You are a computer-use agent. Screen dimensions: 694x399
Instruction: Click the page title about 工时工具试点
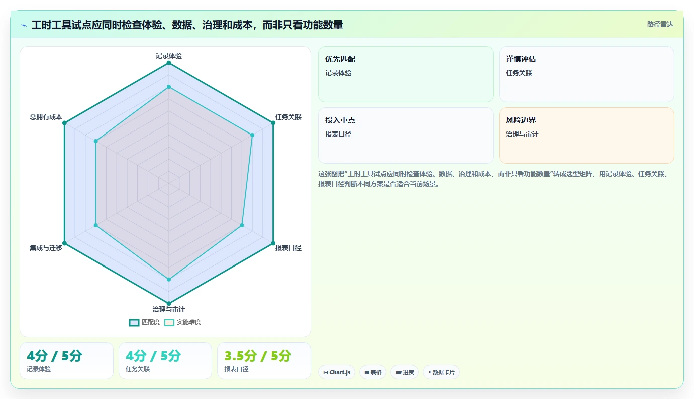tap(187, 25)
